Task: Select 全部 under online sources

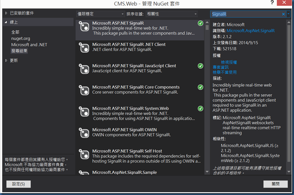Action: [15, 32]
